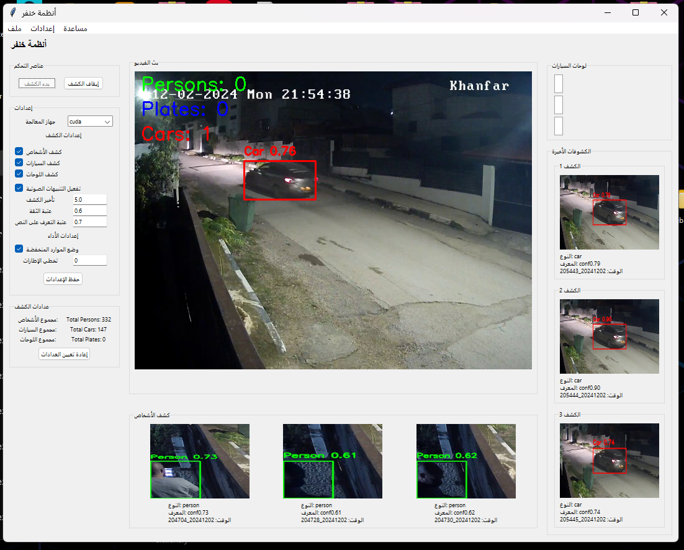Viewport: 684px width, 550px height.
Task: Open the Person 0.73 detection thumbnail
Action: (200, 461)
